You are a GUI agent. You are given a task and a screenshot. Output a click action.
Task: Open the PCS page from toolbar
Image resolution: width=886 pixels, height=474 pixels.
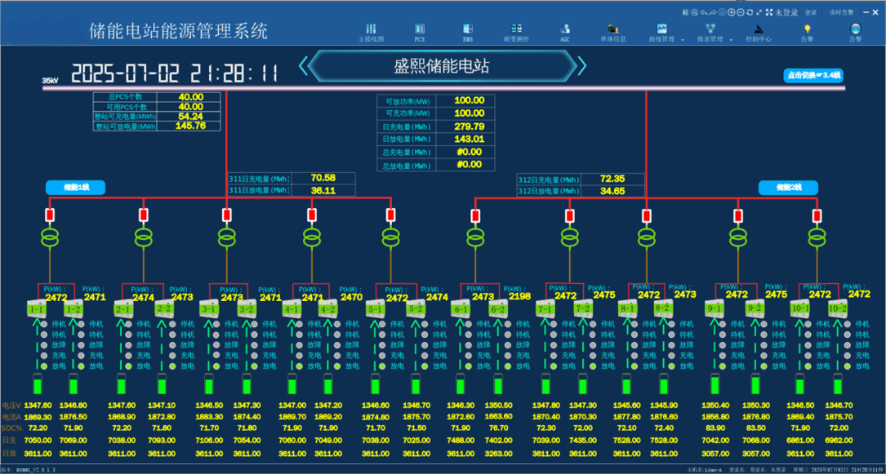point(420,32)
